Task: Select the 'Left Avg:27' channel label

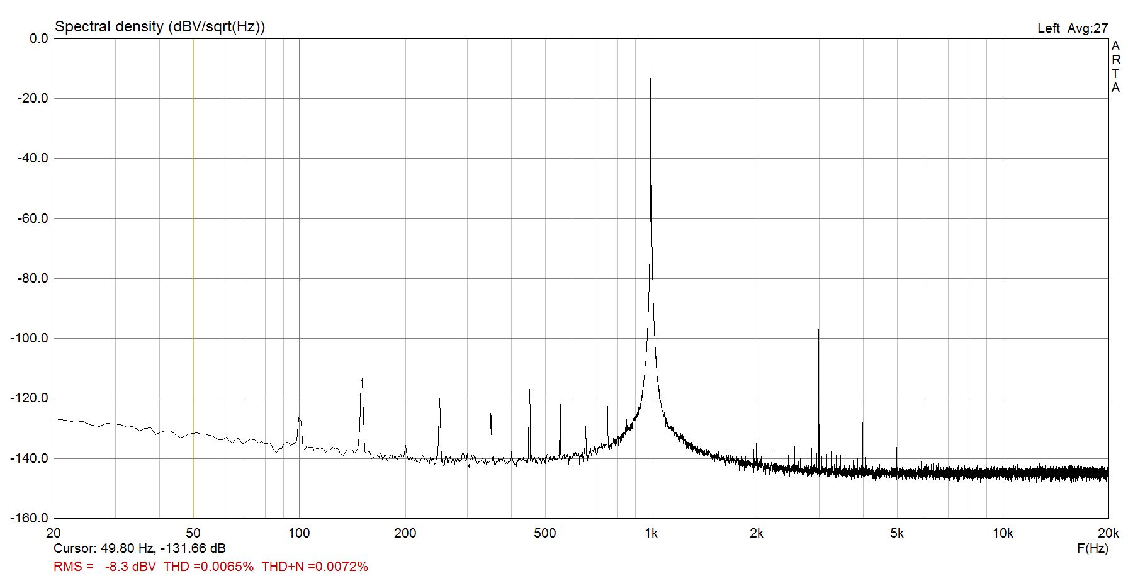Action: 1072,28
